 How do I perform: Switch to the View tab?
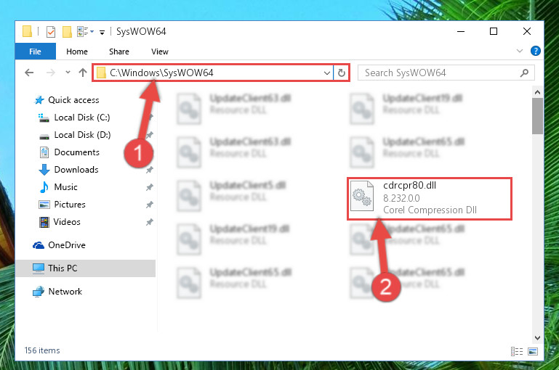click(160, 52)
